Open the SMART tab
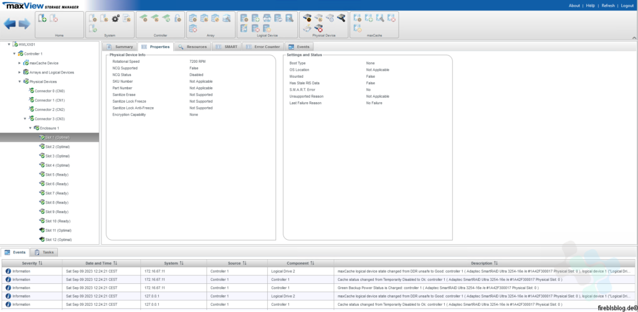This screenshot has height=312, width=638. pyautogui.click(x=227, y=47)
